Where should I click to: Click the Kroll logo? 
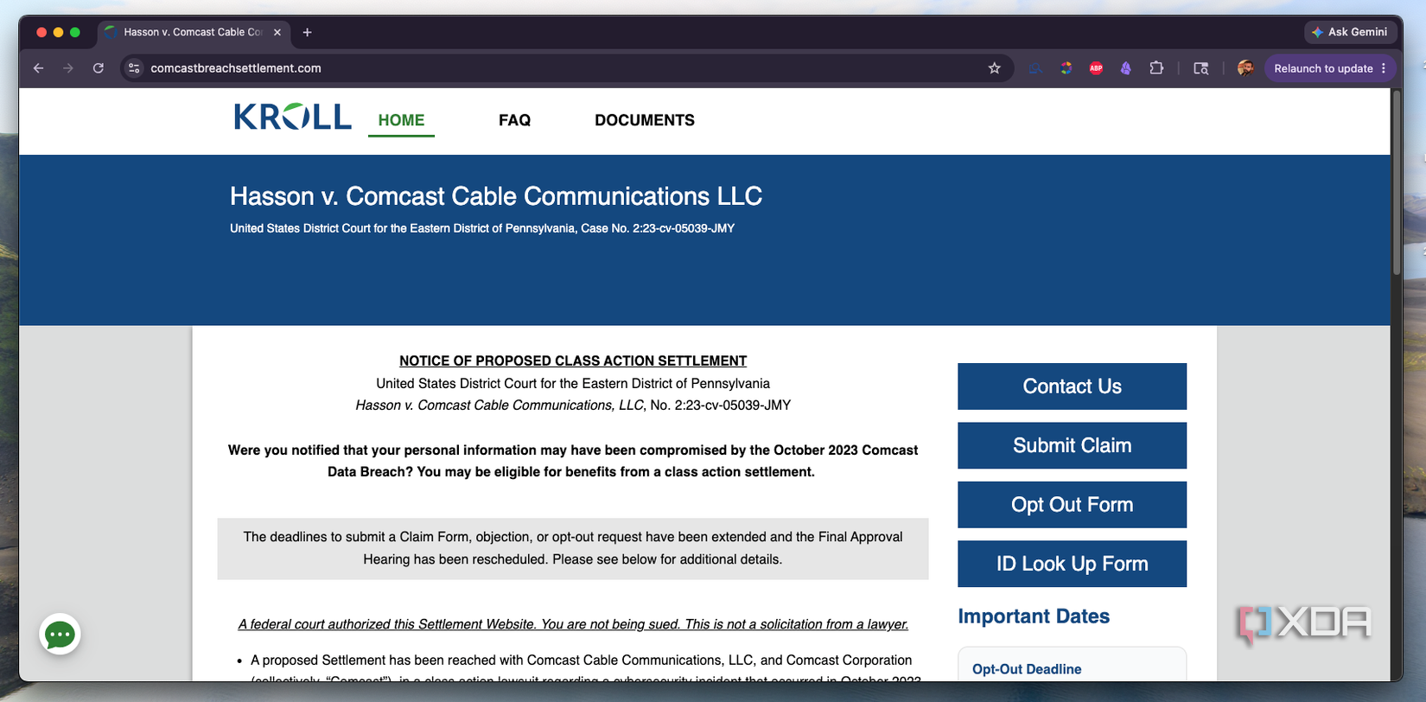click(x=292, y=117)
